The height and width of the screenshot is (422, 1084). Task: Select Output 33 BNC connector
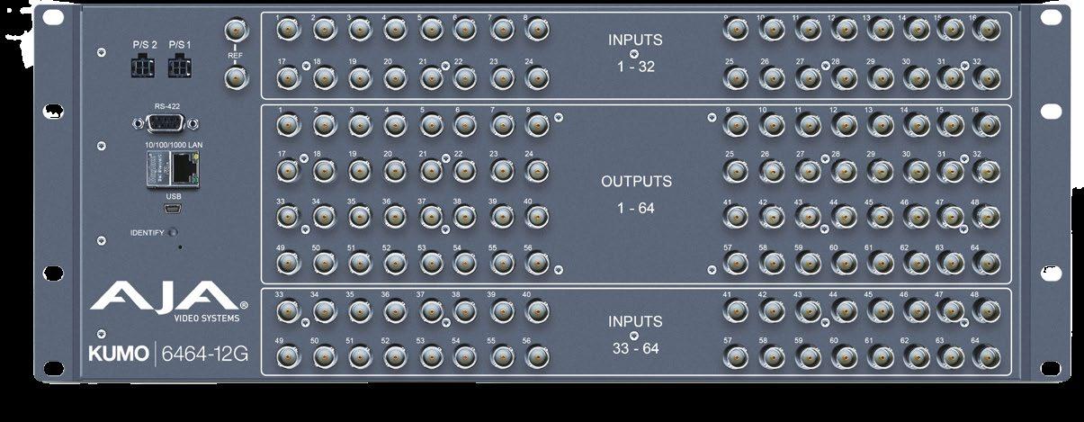[x=288, y=216]
